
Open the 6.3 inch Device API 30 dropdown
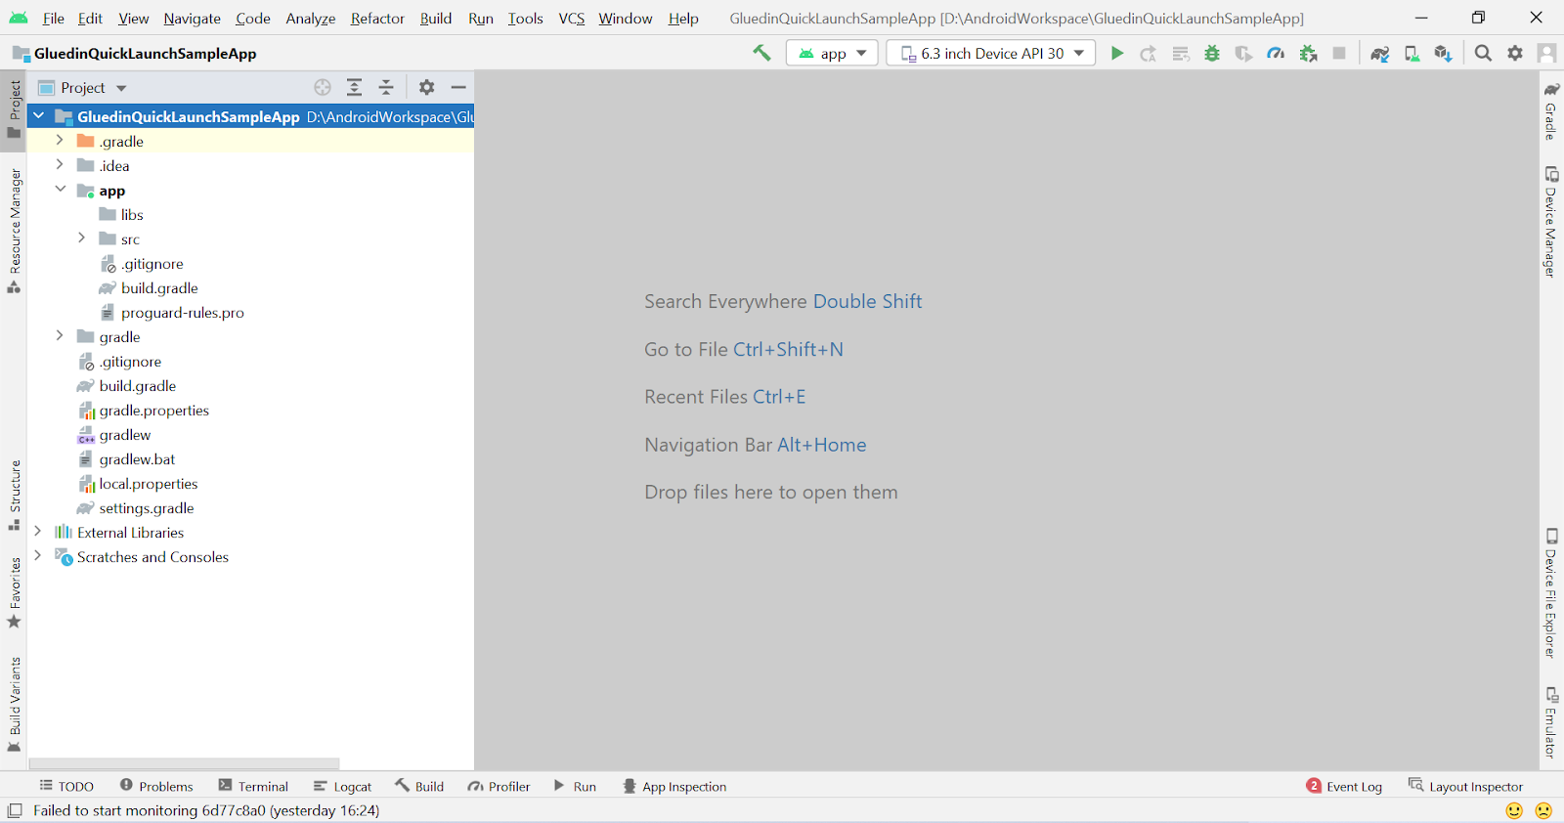coord(990,54)
